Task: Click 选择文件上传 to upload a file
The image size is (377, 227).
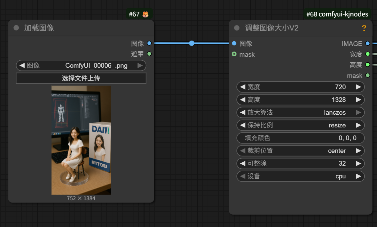Action: tap(81, 78)
